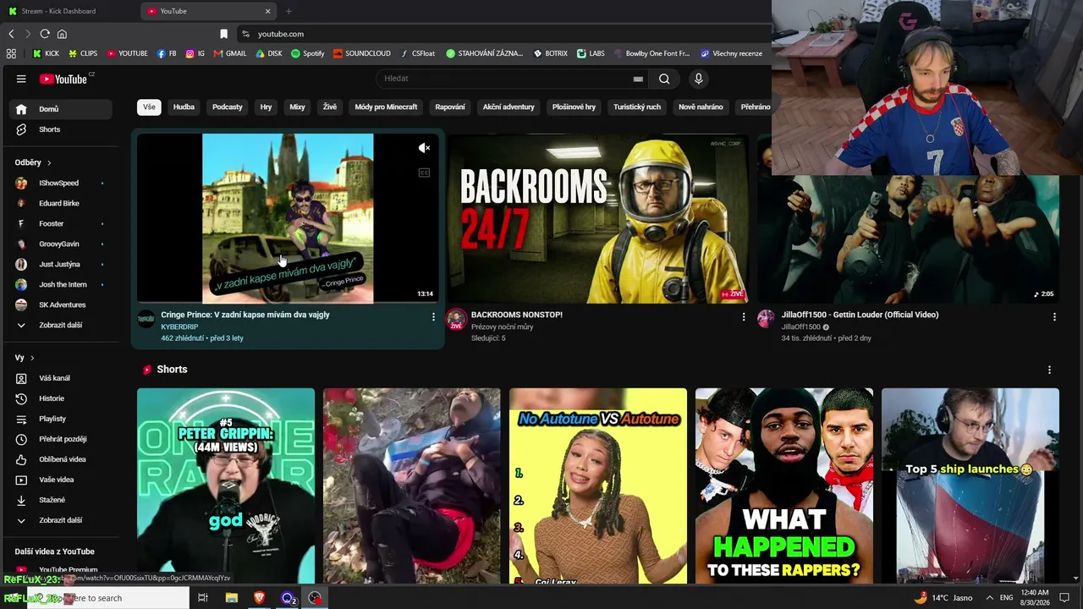1083x609 pixels.
Task: Click the browser home icon
Action: (62, 34)
